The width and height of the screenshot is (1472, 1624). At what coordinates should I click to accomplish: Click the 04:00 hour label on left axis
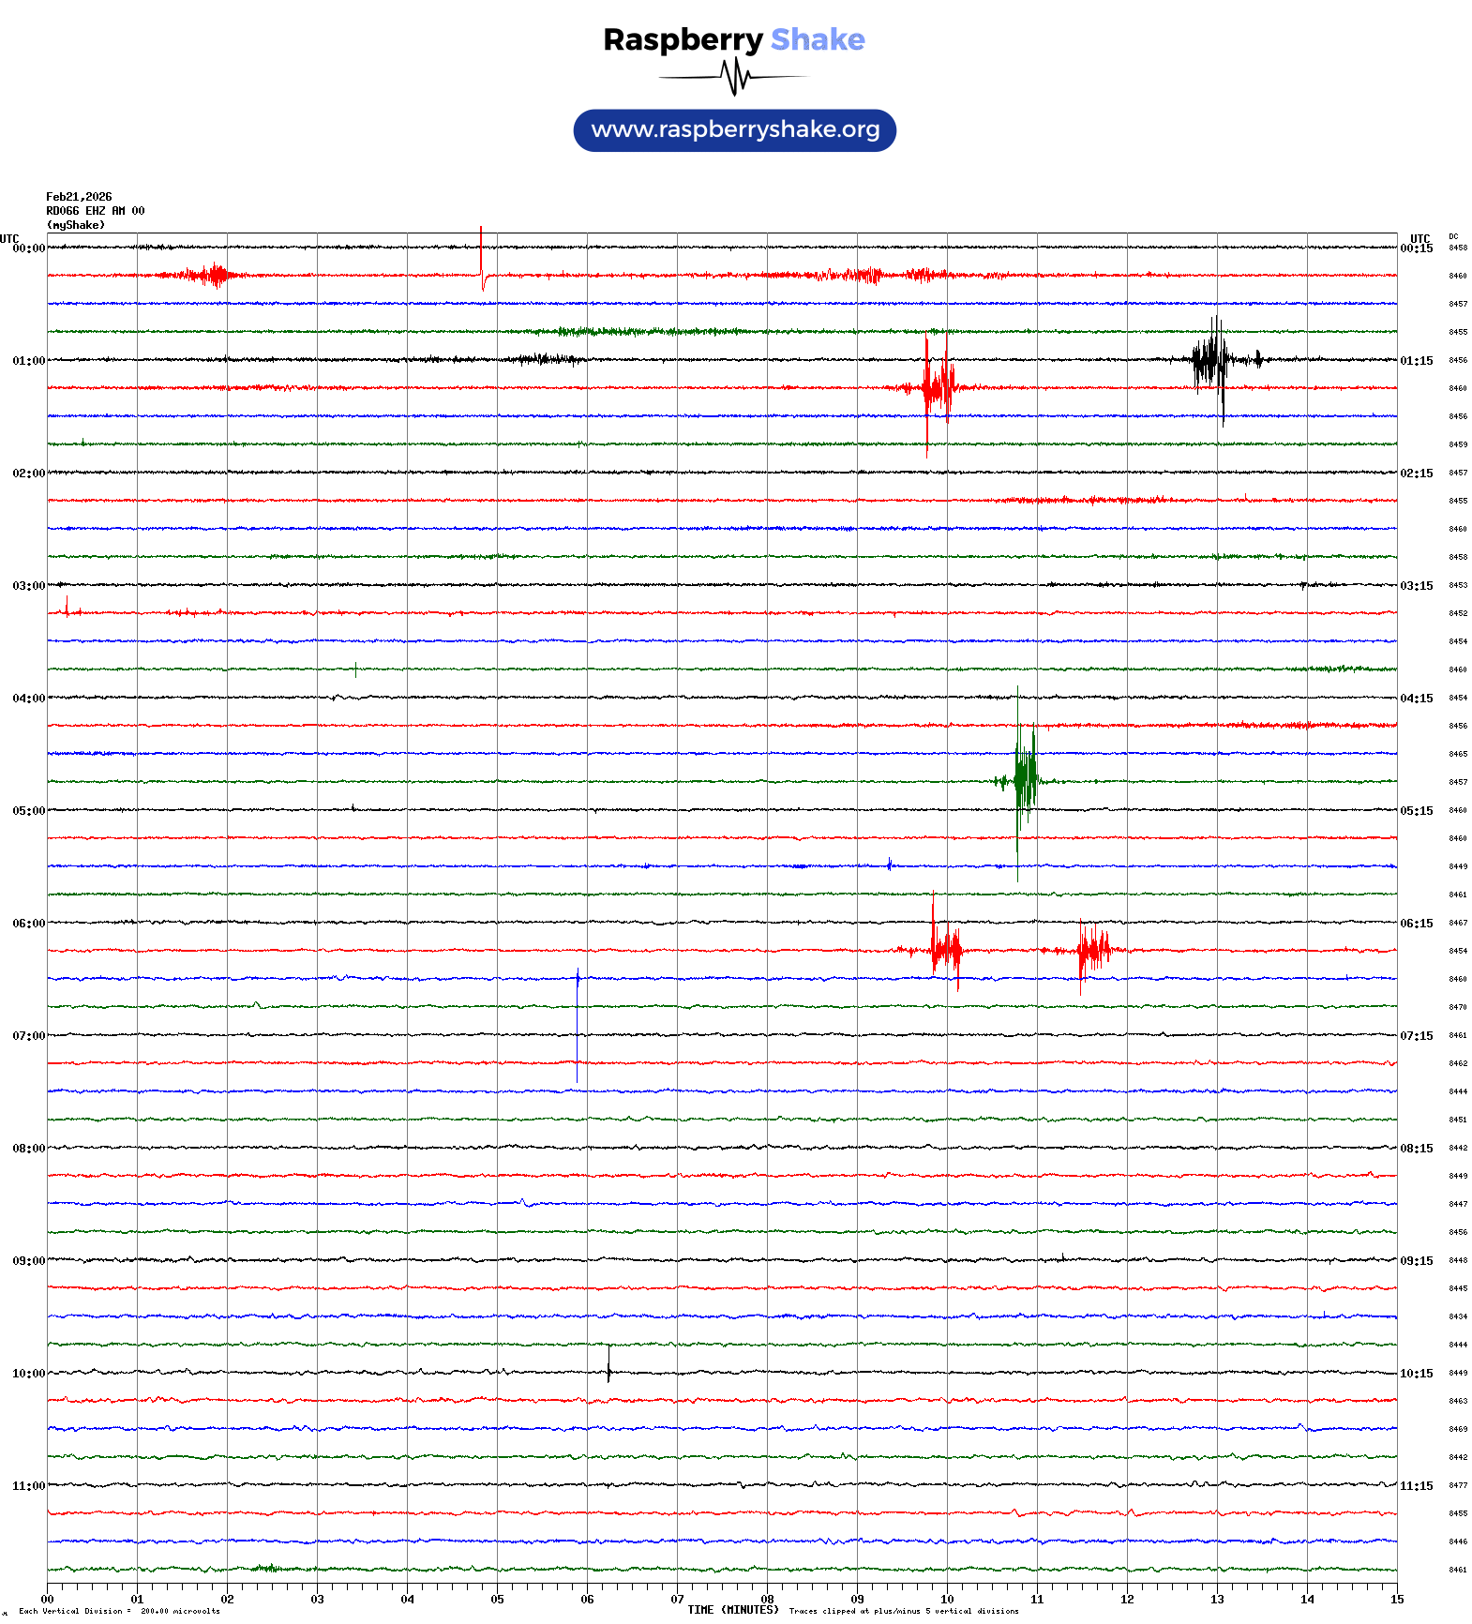tap(28, 699)
